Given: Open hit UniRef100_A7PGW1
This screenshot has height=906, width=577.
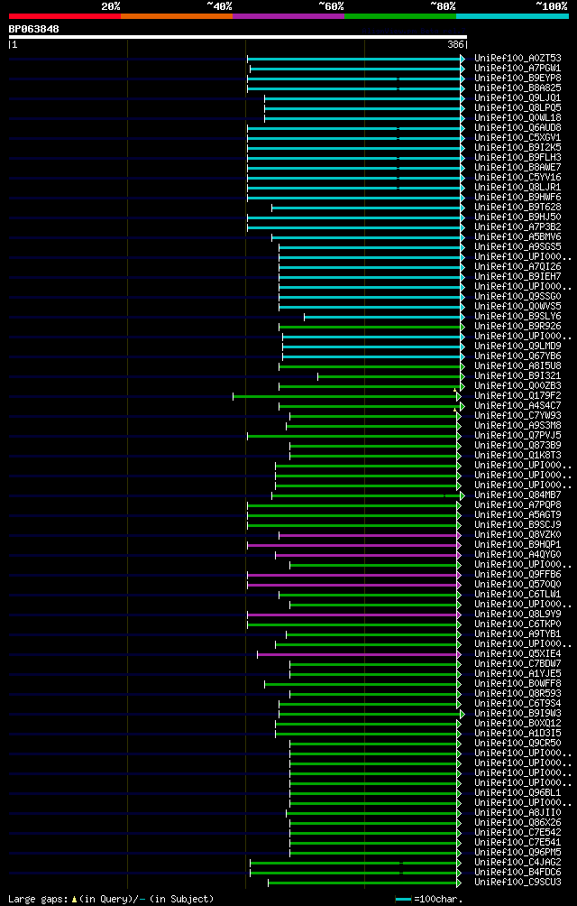Looking at the screenshot, I should (517, 69).
